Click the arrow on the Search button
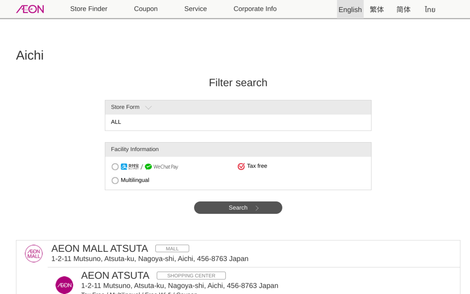Viewport: 470px width, 294px height. tap(257, 208)
